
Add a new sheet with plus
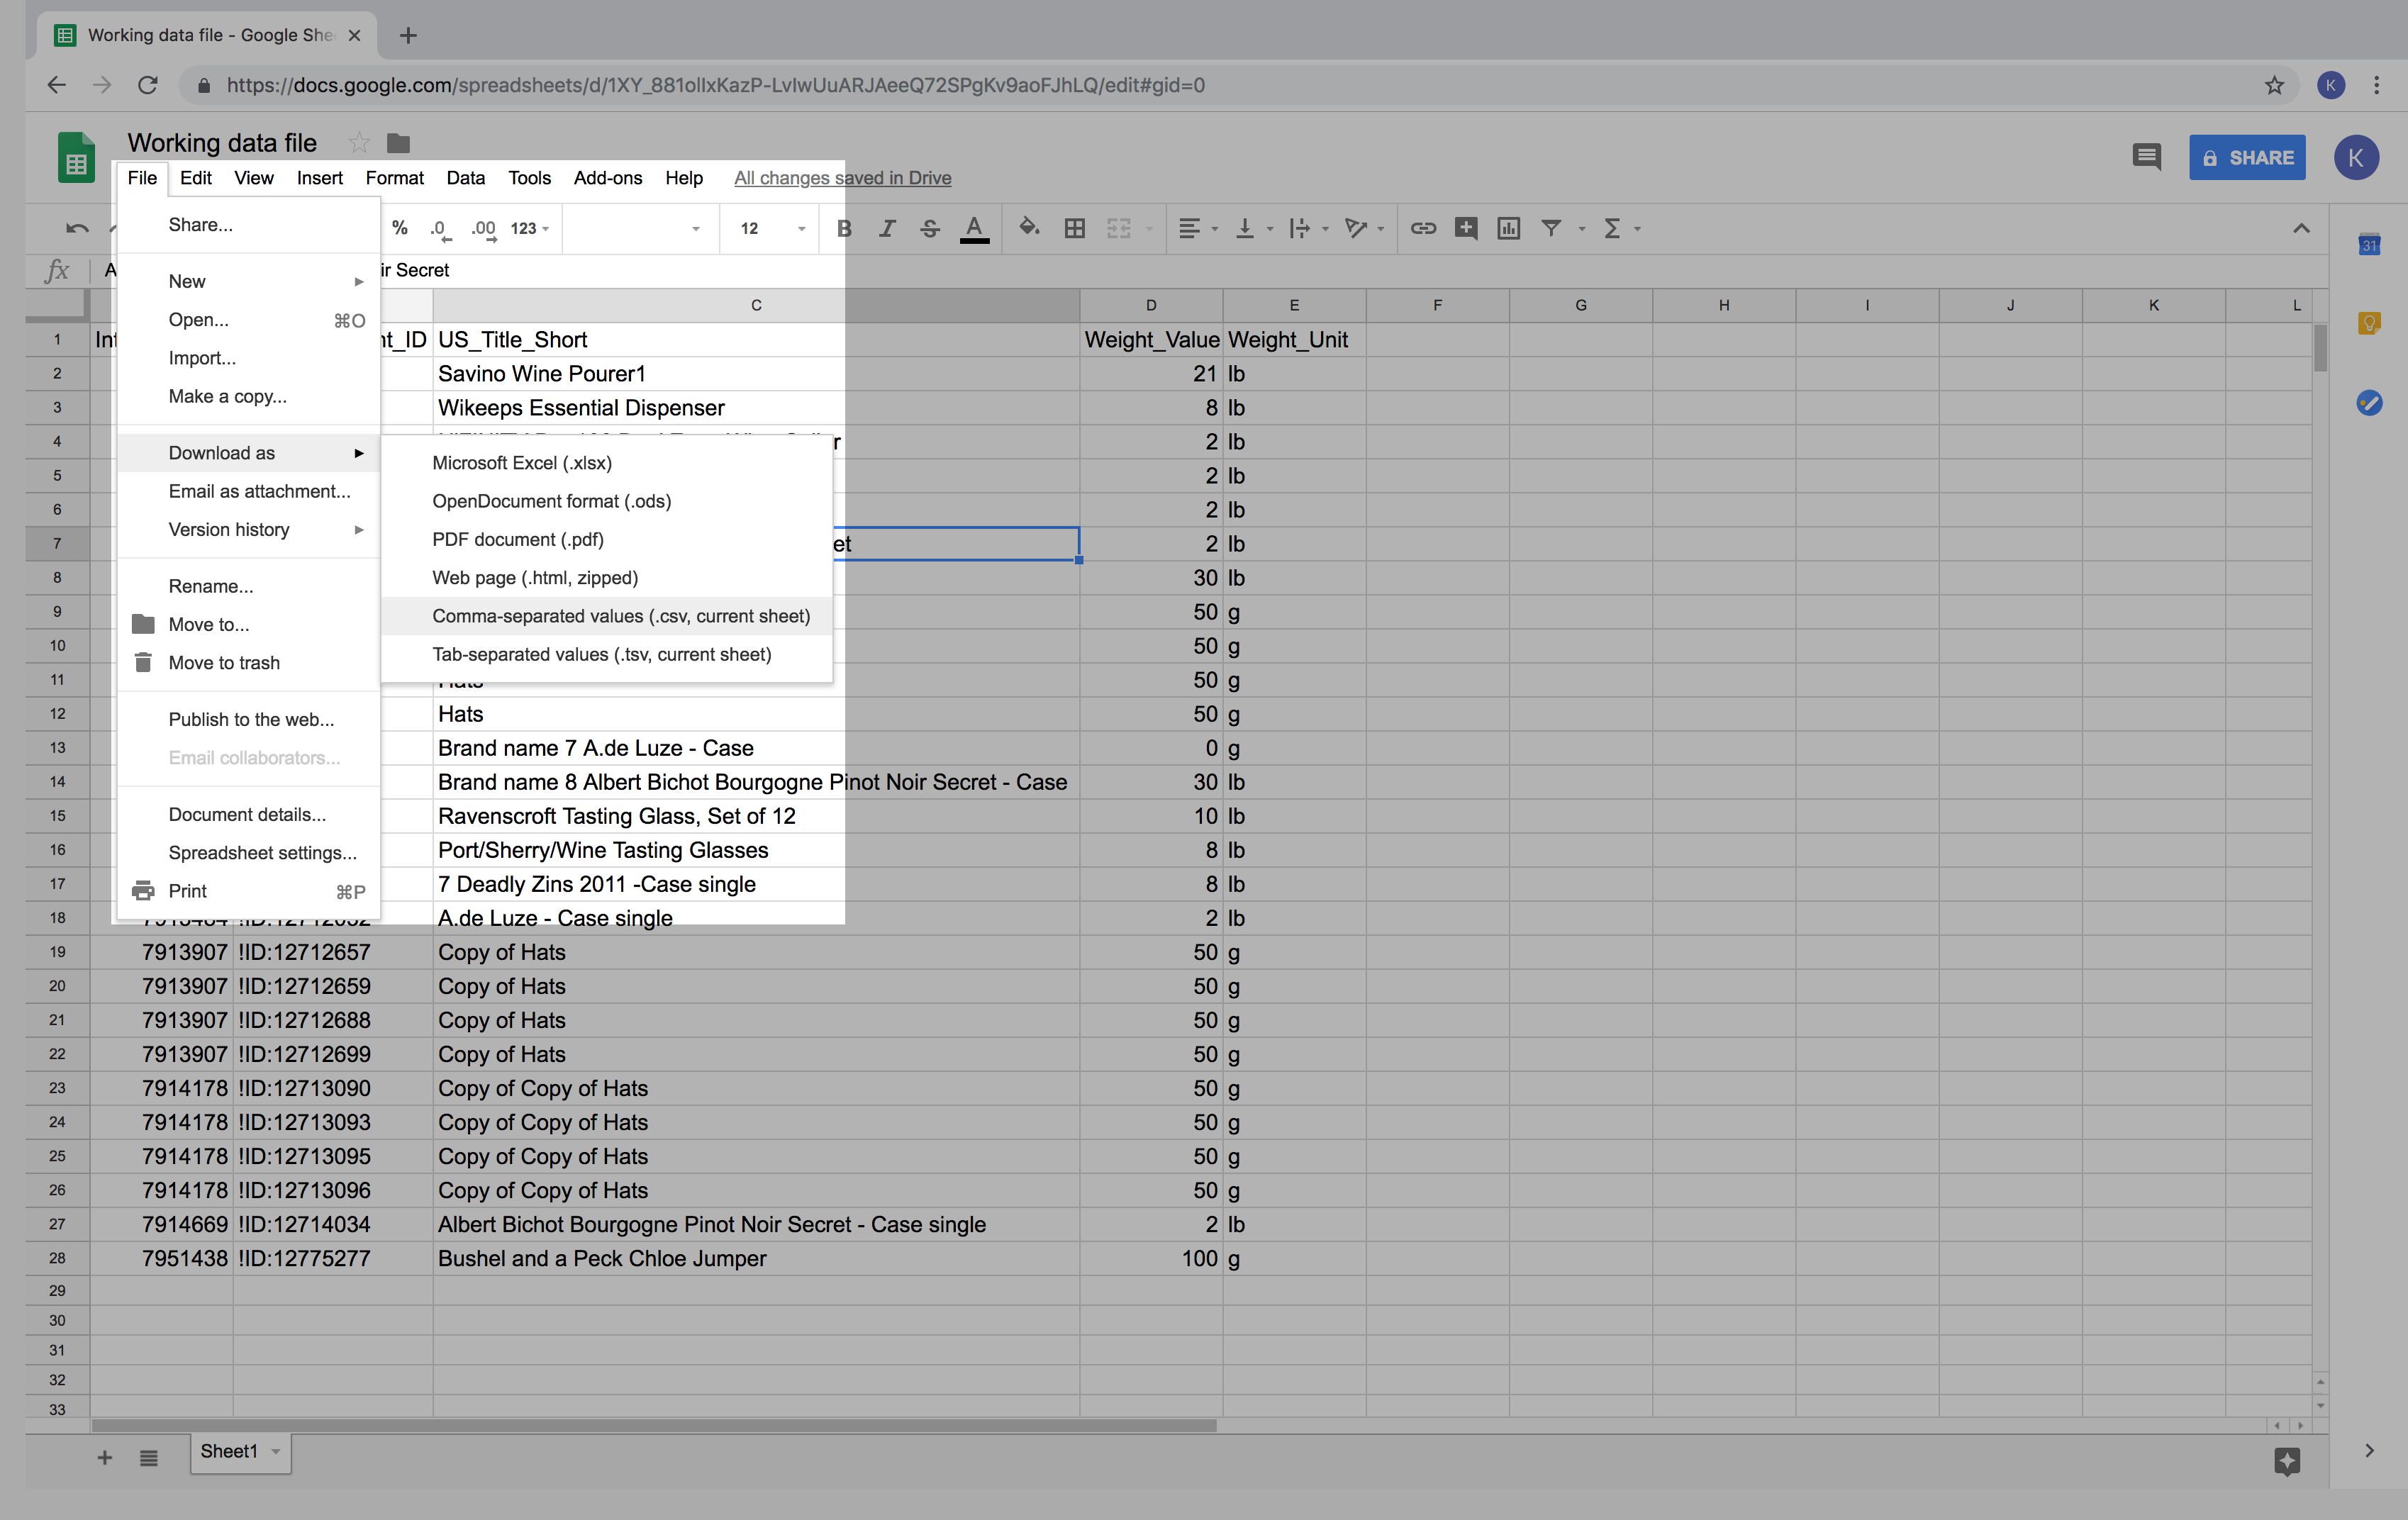point(104,1458)
